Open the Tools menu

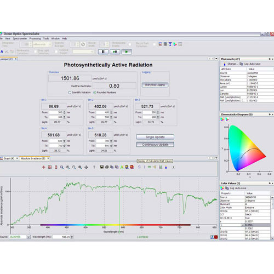point(46,38)
